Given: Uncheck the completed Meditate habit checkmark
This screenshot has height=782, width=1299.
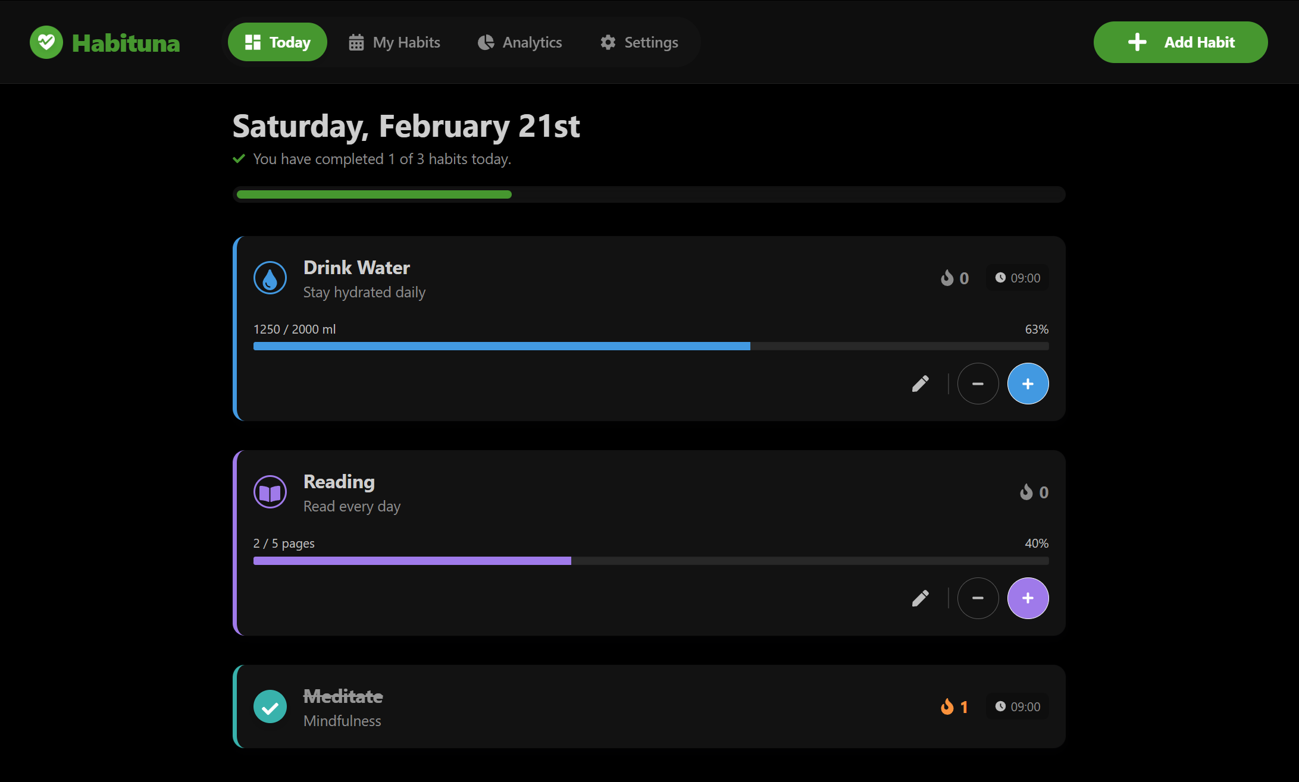Looking at the screenshot, I should [270, 706].
